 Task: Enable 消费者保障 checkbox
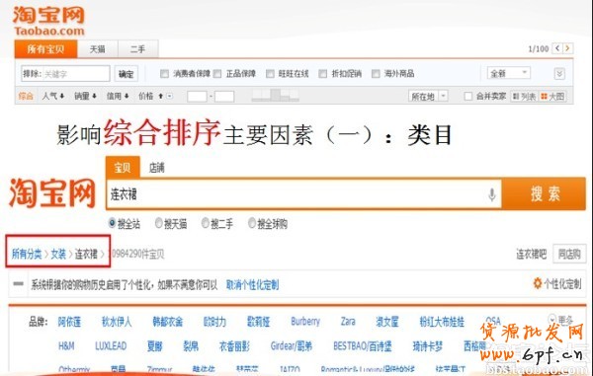(x=164, y=74)
